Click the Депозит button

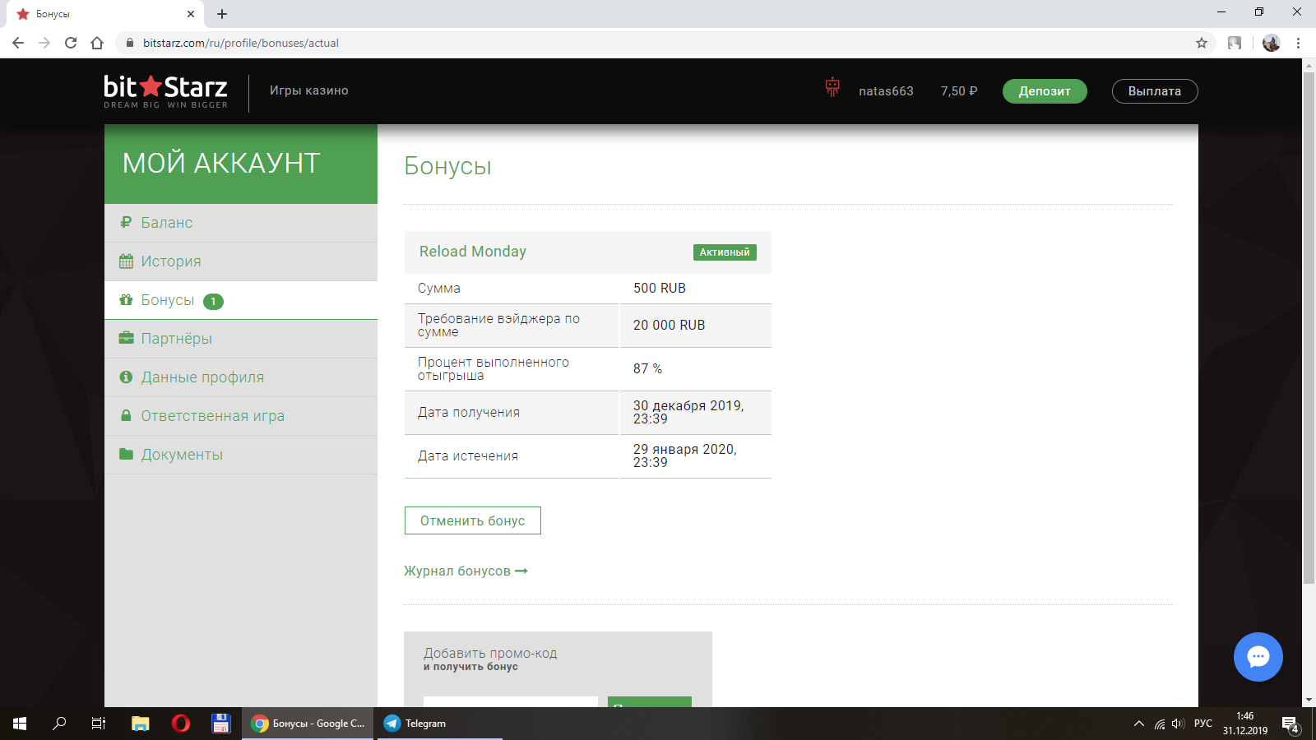(x=1045, y=91)
